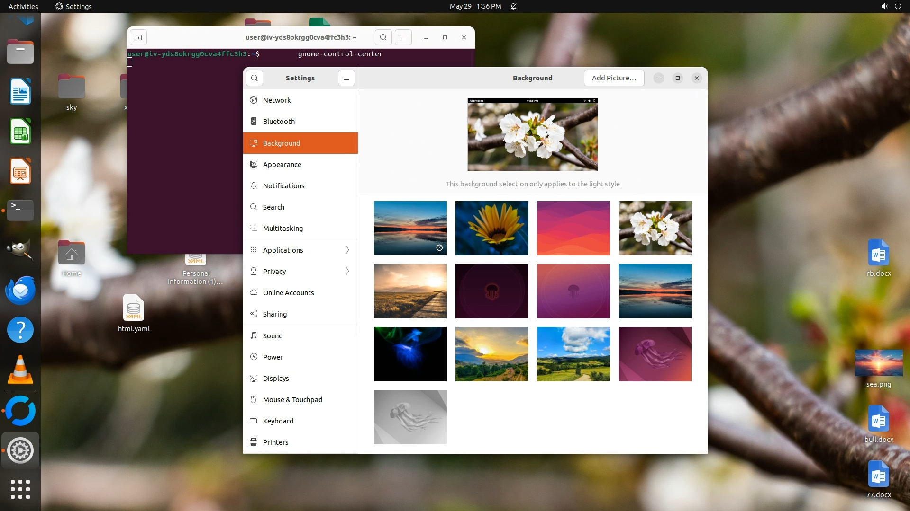Click the notifications bell in top bar
This screenshot has height=511, width=910.
tap(513, 6)
